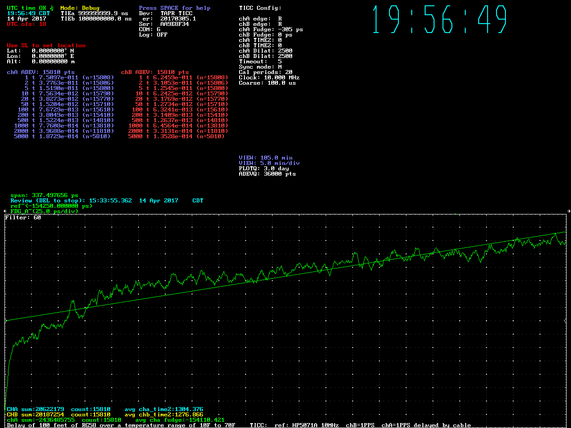571x428 pixels.
Task: Click the left scroll arrow above the plot
Action: point(5,211)
